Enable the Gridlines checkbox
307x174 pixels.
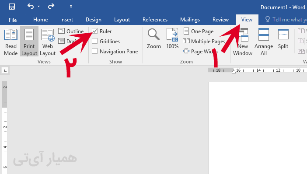point(95,41)
